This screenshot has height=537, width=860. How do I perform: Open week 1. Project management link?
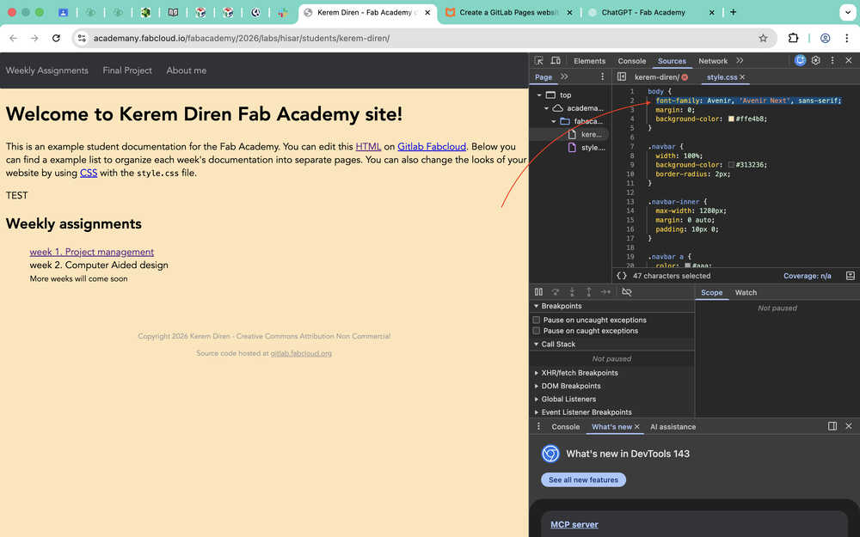(x=92, y=252)
